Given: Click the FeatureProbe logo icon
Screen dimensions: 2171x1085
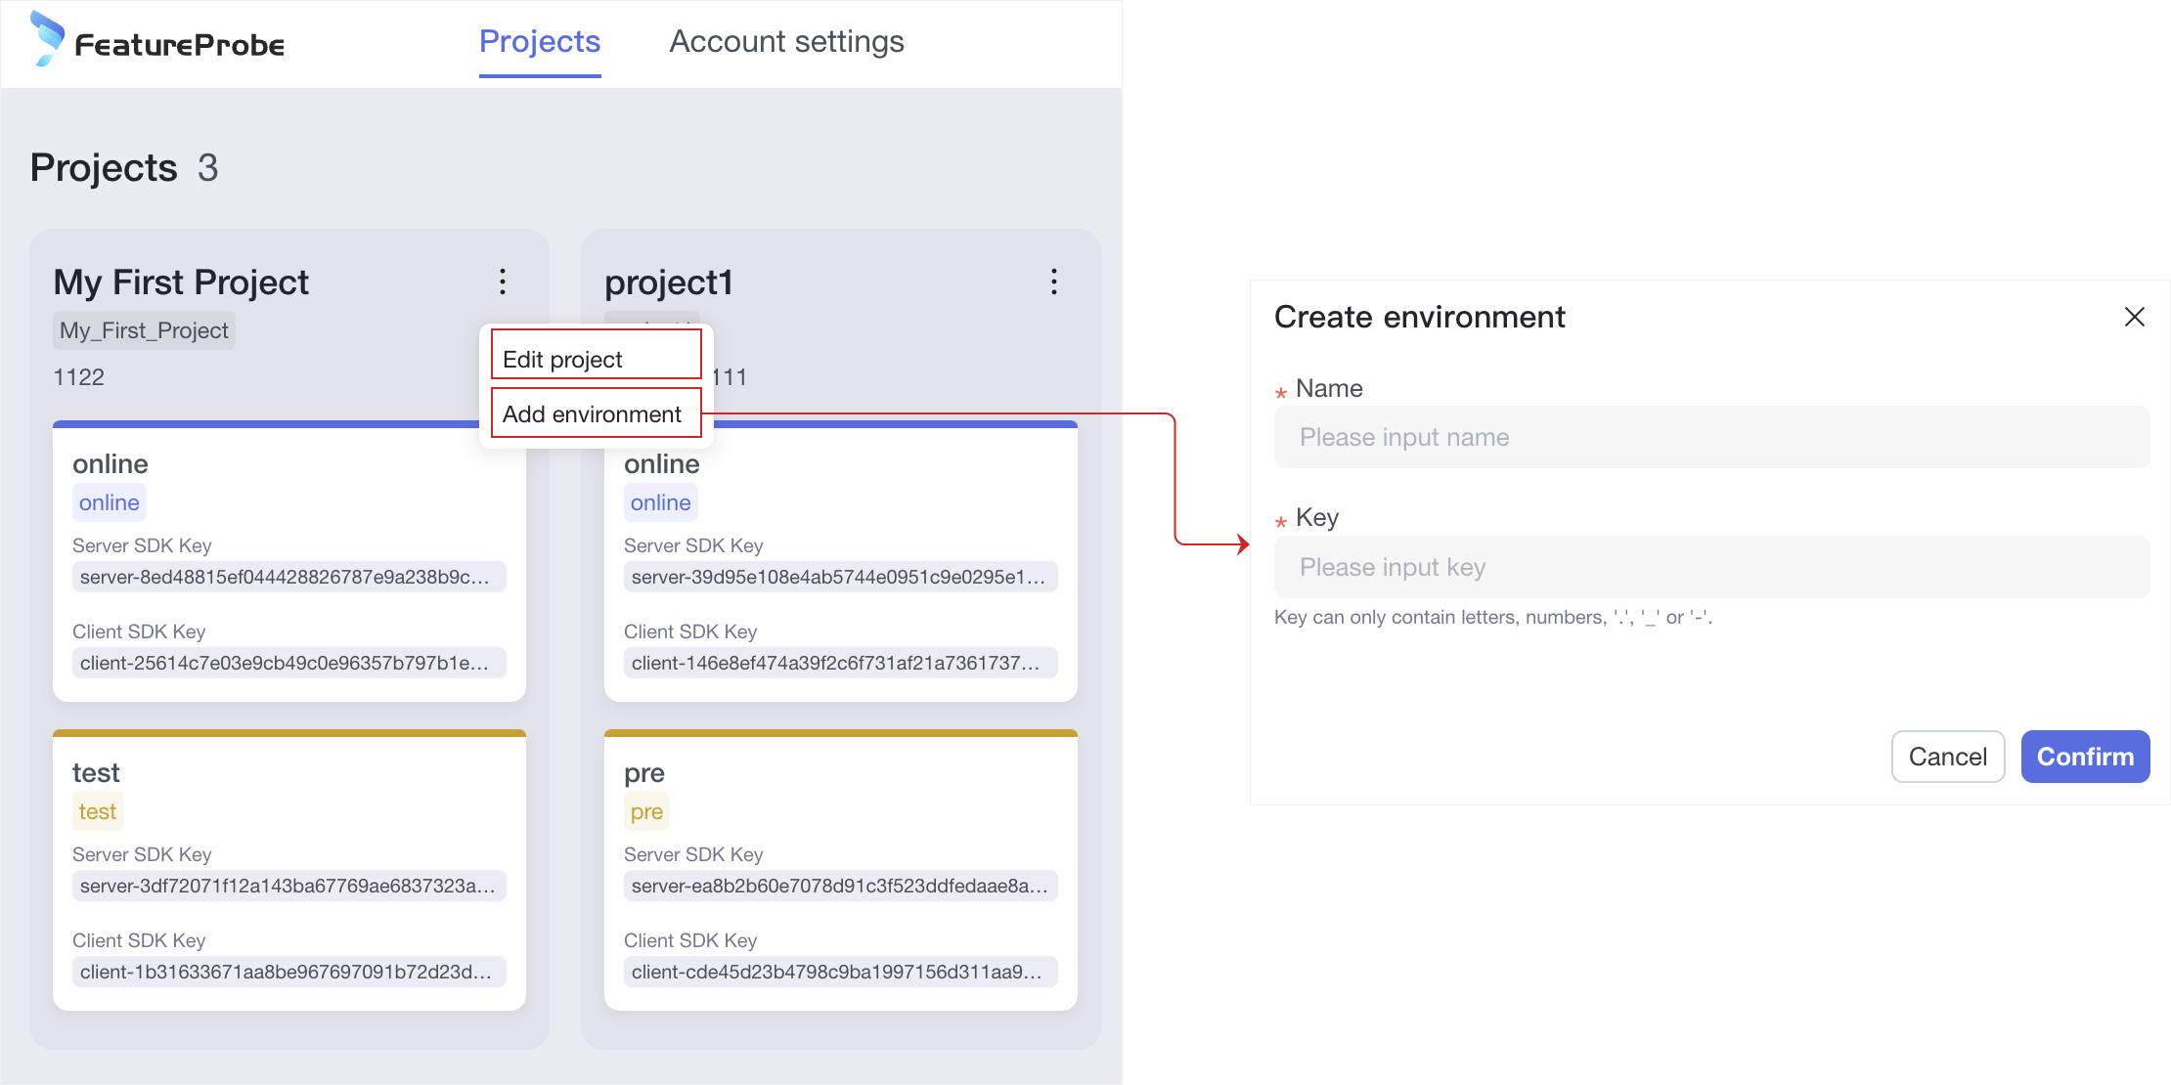Looking at the screenshot, I should [47, 39].
